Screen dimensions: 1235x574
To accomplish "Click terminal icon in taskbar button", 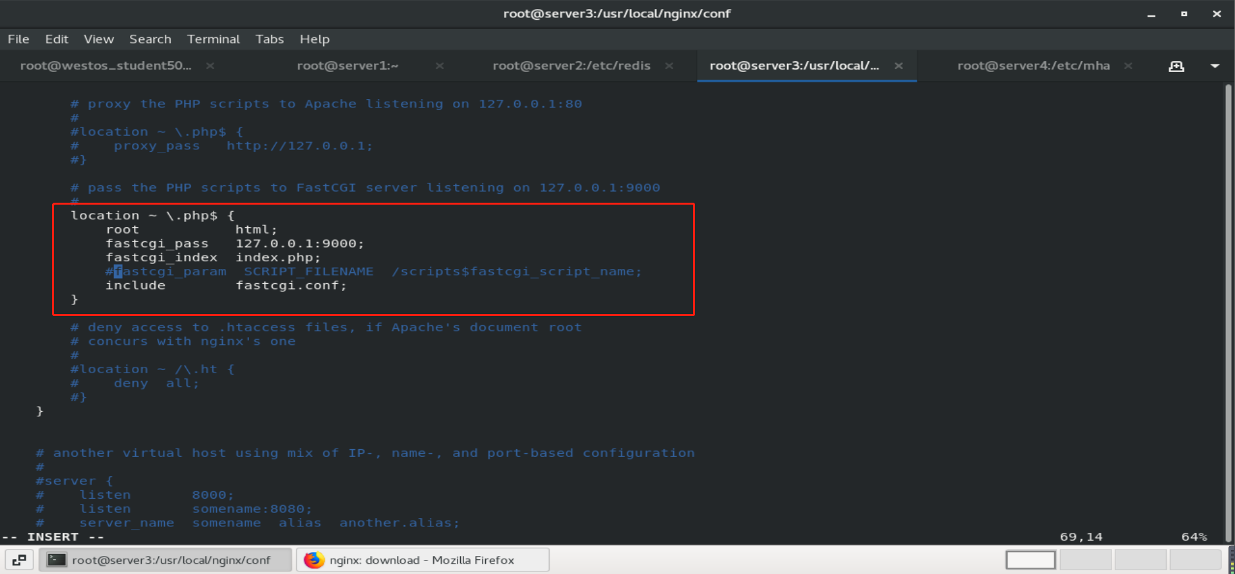I will [57, 560].
